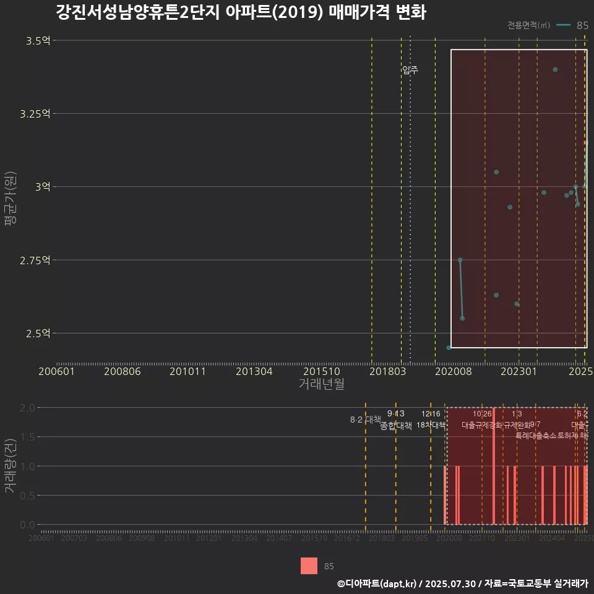Click the 입주 annotation label
The width and height of the screenshot is (594, 594).
[410, 70]
